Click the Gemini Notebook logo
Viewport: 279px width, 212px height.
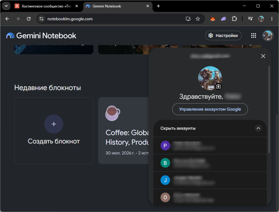tap(41, 36)
